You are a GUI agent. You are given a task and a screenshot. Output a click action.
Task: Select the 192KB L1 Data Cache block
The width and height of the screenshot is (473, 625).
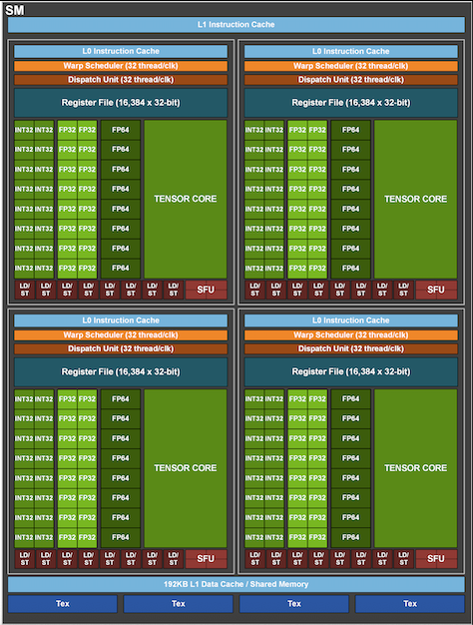pos(236,584)
